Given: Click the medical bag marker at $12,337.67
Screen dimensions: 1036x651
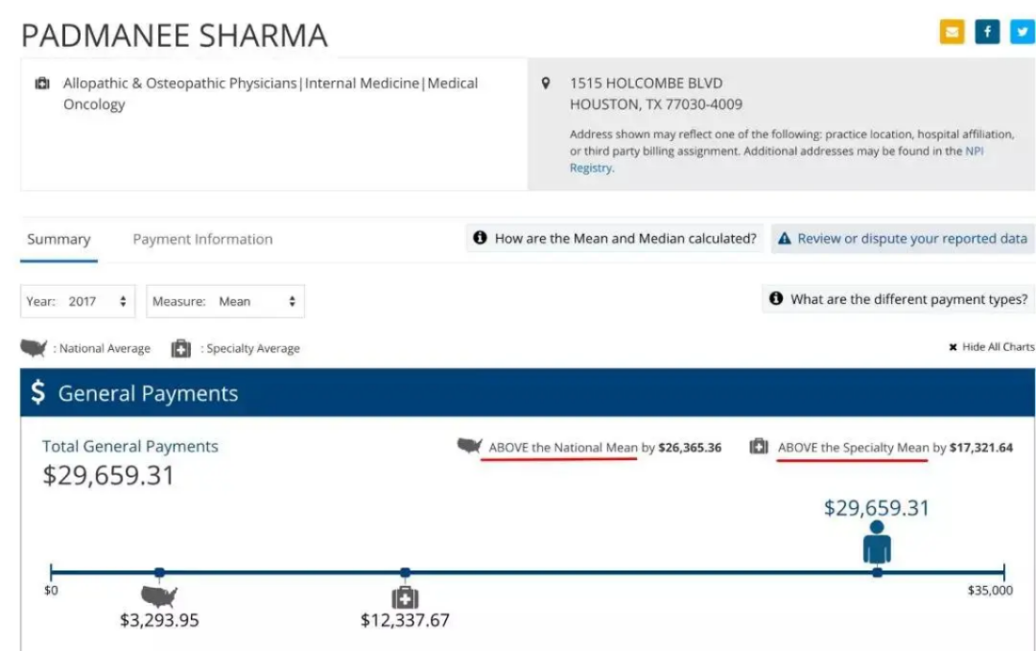Looking at the screenshot, I should (405, 597).
